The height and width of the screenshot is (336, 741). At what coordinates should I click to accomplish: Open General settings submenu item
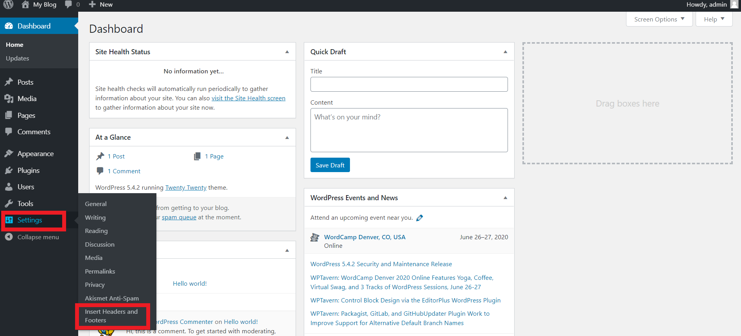(96, 204)
